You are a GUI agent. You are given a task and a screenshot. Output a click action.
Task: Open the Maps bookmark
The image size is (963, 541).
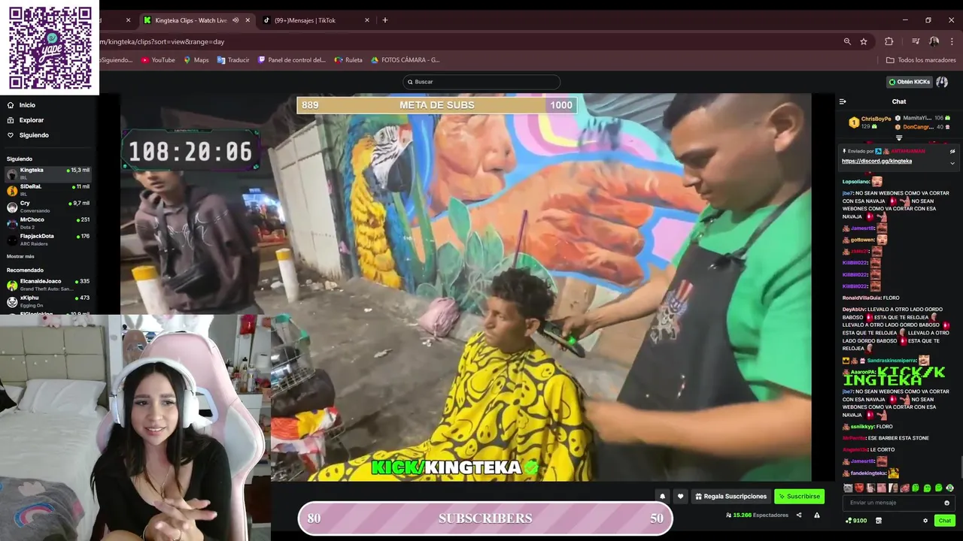(x=196, y=60)
